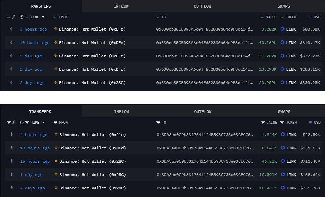Click the clock icon beside TIME in the top table
This screenshot has height=197, width=325.
pos(22,17)
